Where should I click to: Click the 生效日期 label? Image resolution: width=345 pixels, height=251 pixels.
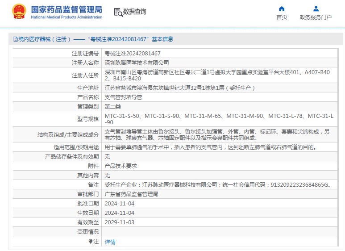tap(88, 213)
